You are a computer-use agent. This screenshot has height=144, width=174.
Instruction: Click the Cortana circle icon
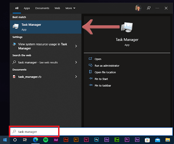pos(15,140)
